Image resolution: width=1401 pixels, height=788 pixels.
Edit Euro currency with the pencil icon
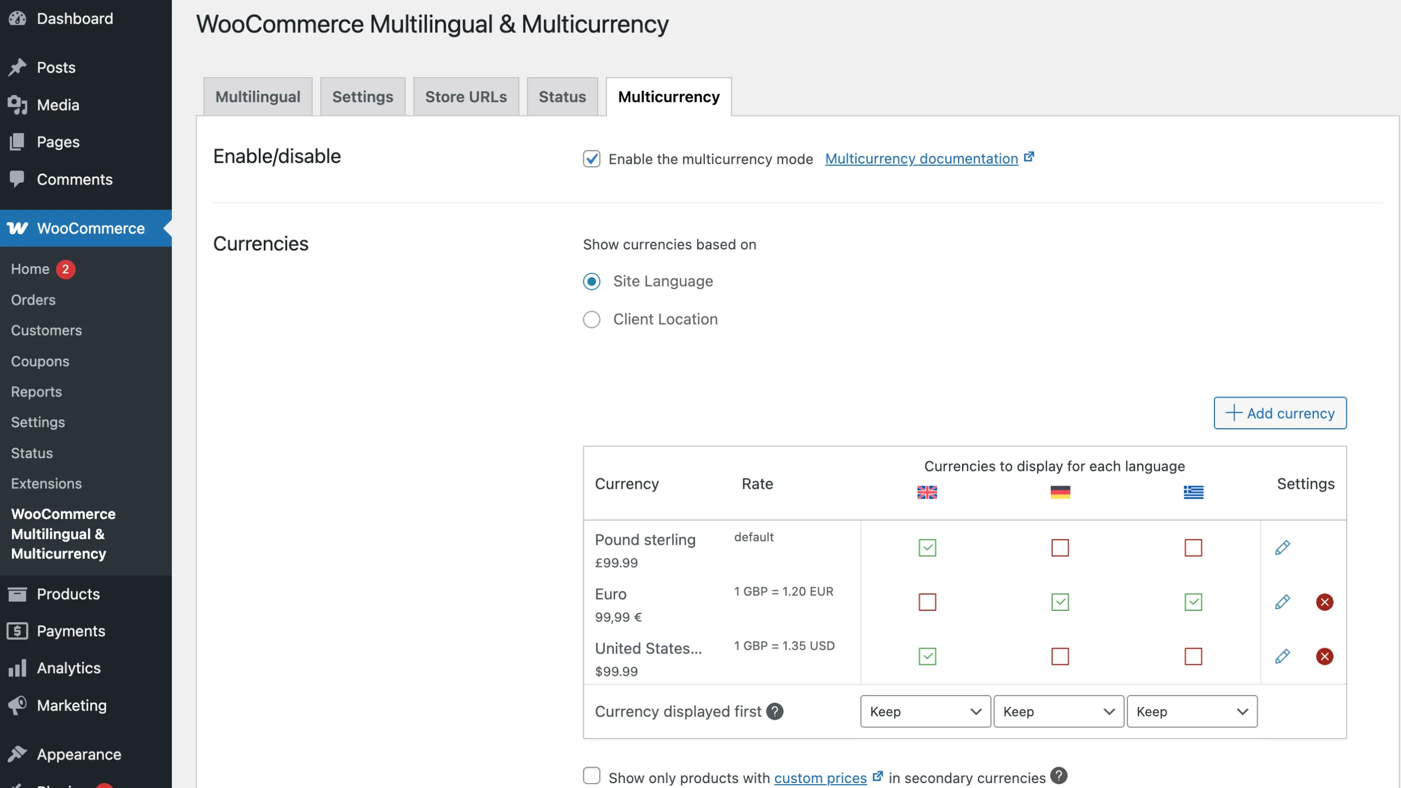tap(1283, 602)
